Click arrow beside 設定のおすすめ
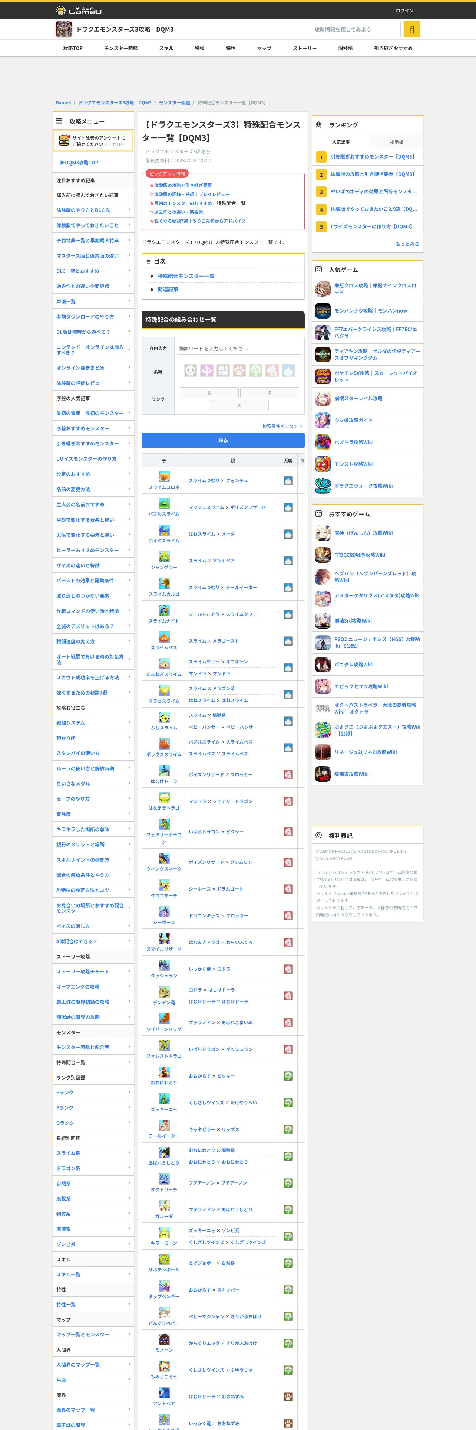Screen dimensions: 476x1430 click(x=129, y=474)
